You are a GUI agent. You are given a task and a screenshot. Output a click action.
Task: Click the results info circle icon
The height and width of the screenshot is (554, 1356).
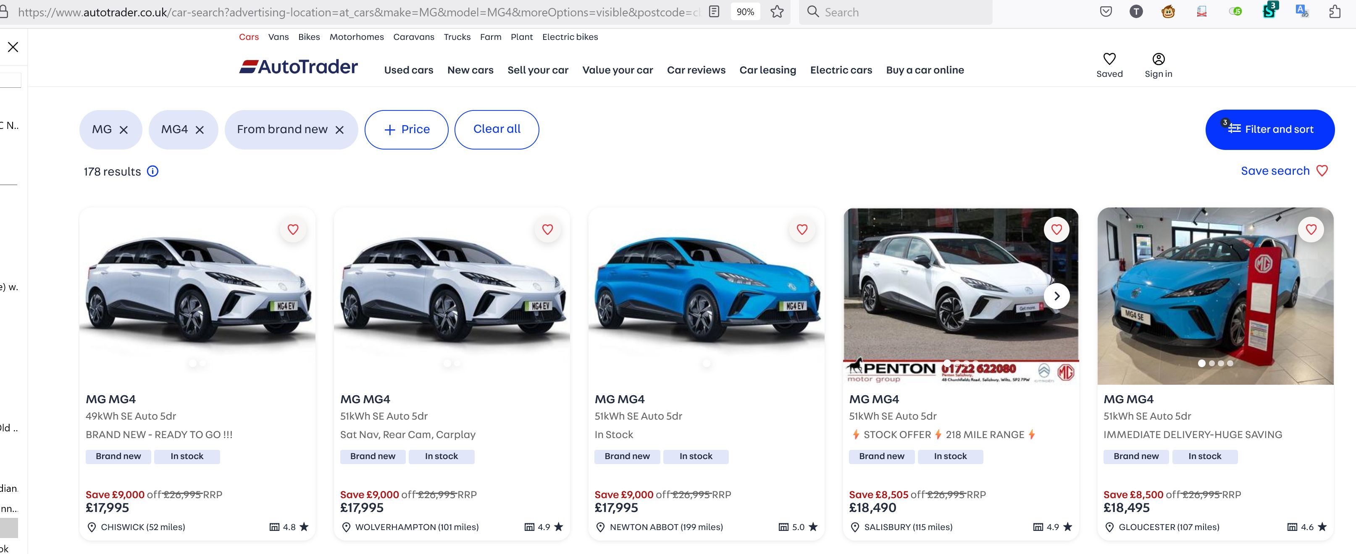click(152, 171)
